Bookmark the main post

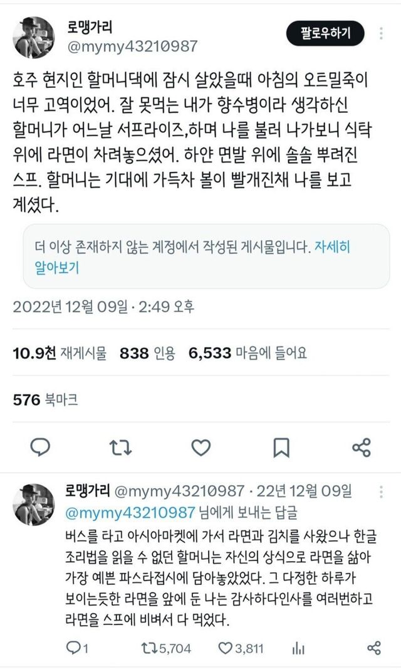281,447
